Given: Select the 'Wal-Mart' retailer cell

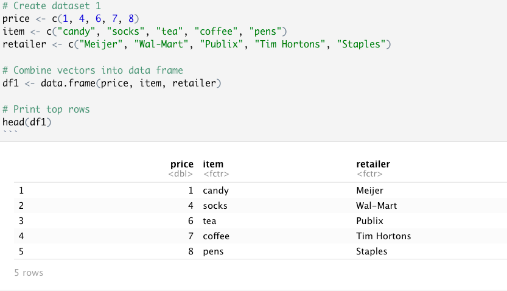Looking at the screenshot, I should coord(376,206).
